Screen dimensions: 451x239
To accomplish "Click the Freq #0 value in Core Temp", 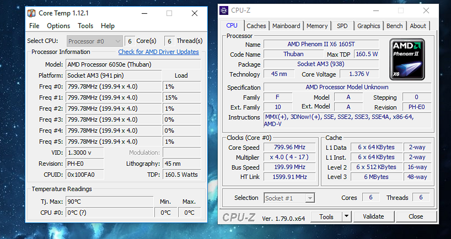I will pos(114,86).
